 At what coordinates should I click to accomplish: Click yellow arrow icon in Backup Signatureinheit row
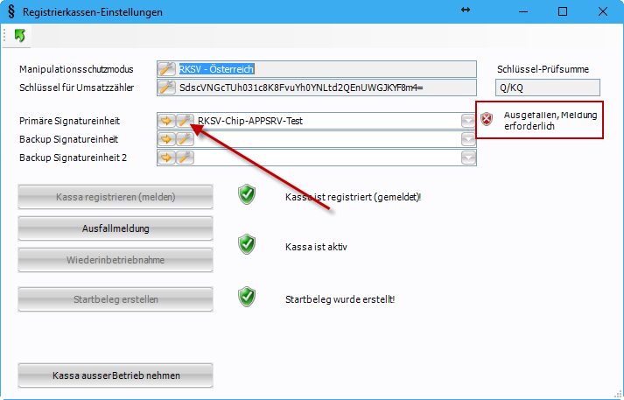coord(166,139)
